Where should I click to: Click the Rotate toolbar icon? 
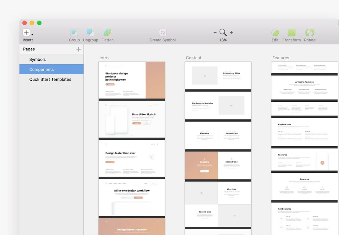(x=310, y=33)
